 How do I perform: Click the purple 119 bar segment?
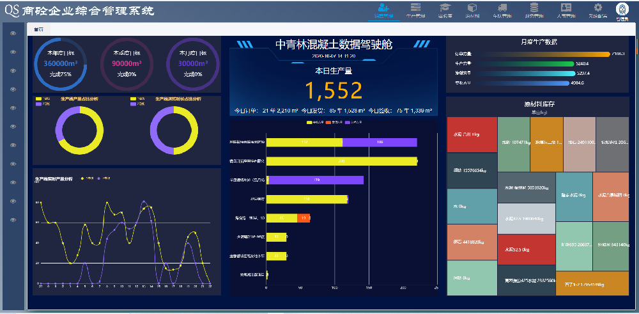[316, 180]
